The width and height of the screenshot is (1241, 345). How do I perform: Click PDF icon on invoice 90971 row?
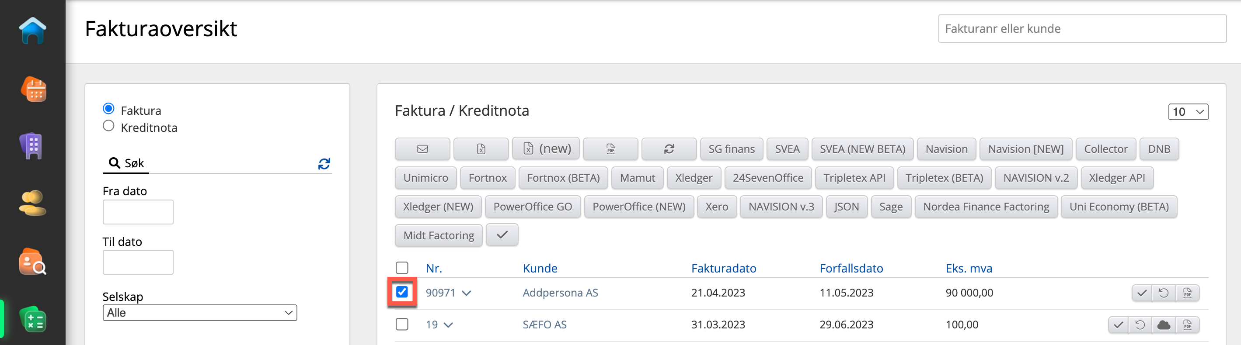(x=1187, y=293)
